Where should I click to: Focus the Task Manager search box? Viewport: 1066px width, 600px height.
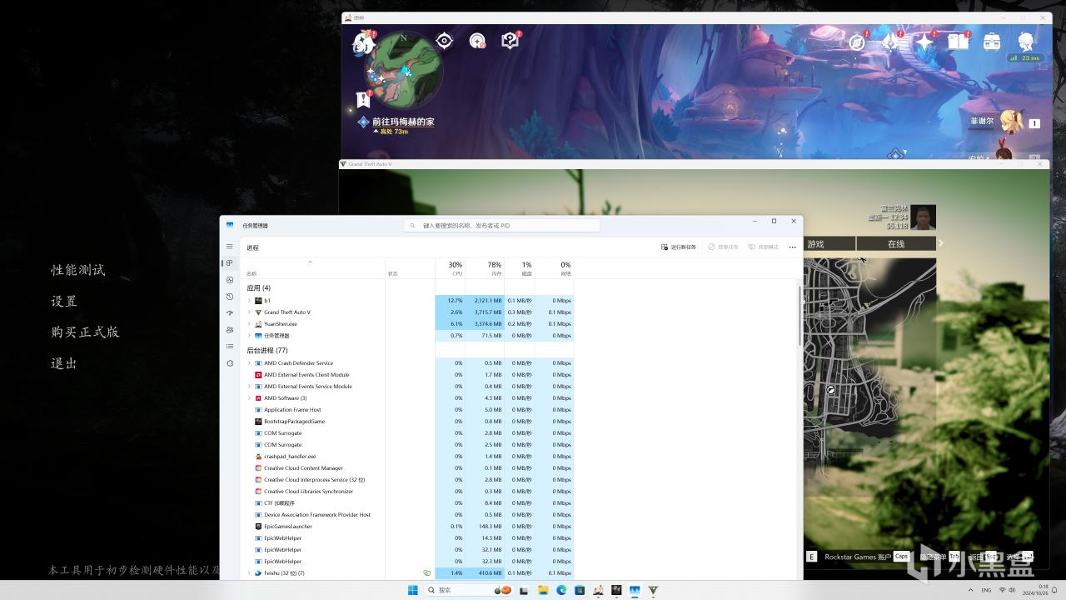pyautogui.click(x=502, y=225)
